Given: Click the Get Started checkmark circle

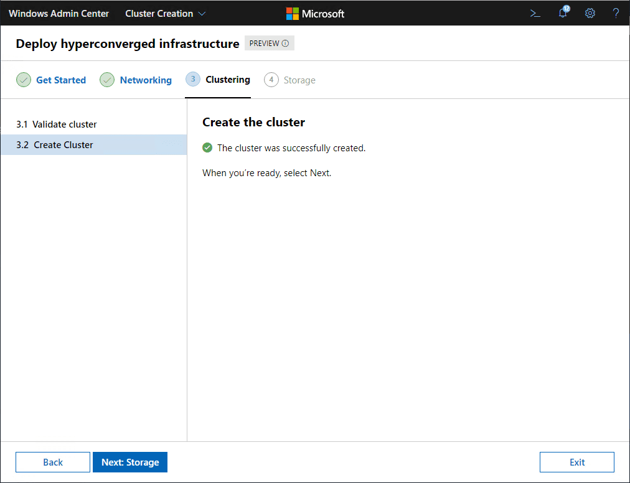Looking at the screenshot, I should click(x=24, y=80).
